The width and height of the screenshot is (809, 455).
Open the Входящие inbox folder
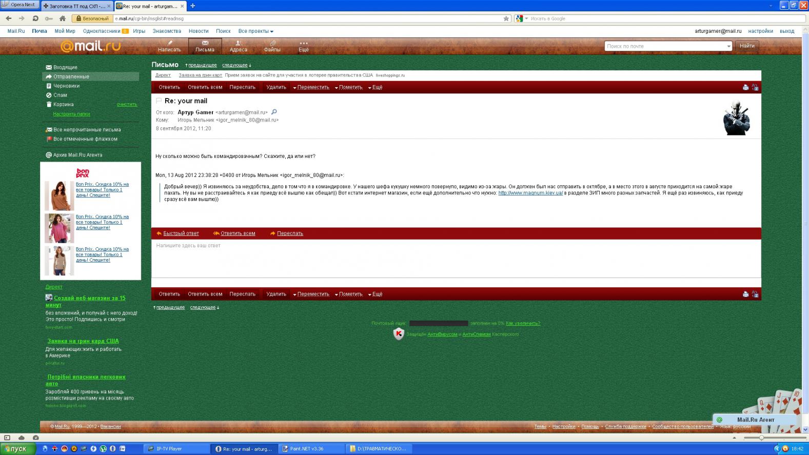65,67
